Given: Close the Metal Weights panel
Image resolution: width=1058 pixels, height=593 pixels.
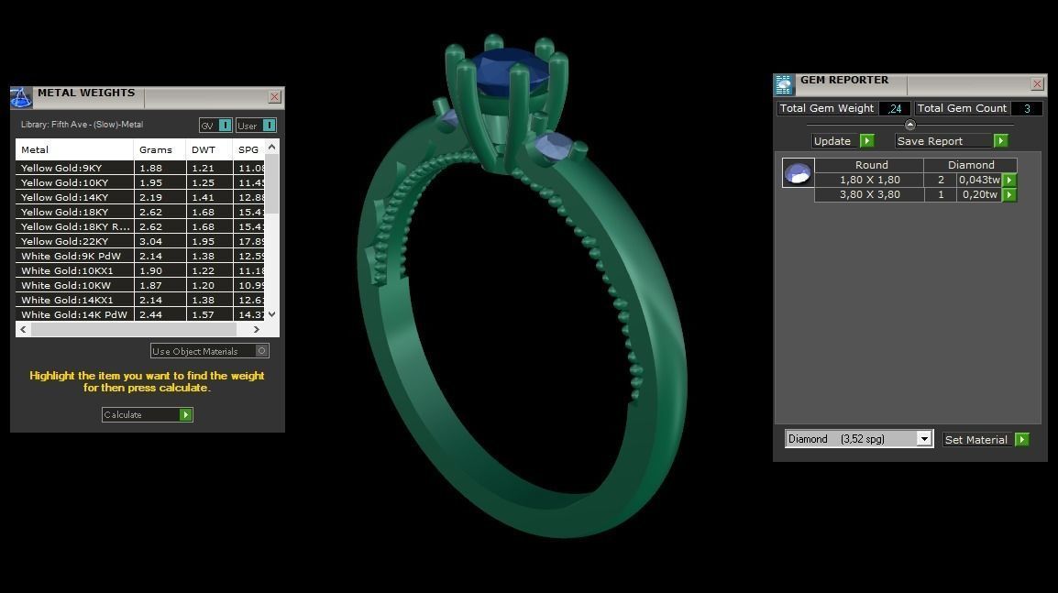Looking at the screenshot, I should [275, 97].
